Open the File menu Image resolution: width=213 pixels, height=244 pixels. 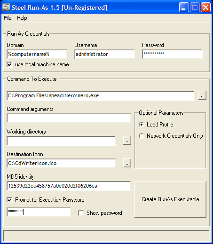8,18
